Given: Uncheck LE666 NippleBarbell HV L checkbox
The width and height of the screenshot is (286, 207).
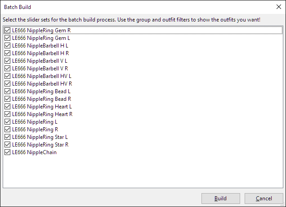Looking at the screenshot, I should tap(7, 76).
